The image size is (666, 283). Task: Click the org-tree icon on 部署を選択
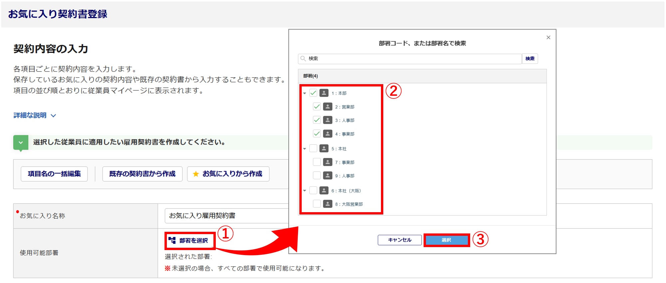click(172, 240)
